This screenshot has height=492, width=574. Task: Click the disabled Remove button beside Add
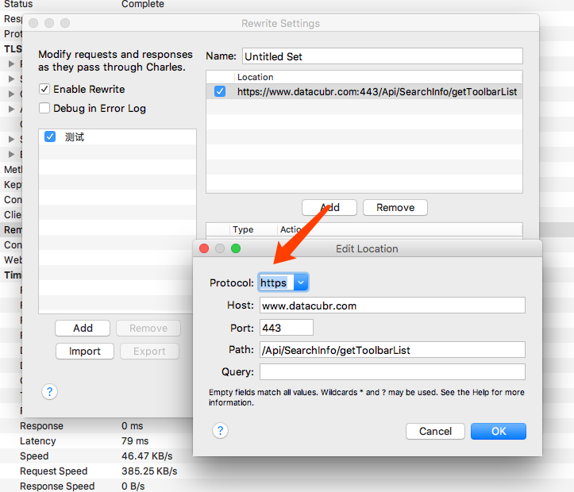(148, 328)
